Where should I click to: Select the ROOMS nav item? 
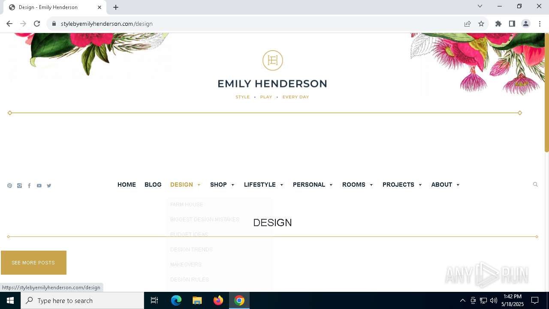pos(354,185)
